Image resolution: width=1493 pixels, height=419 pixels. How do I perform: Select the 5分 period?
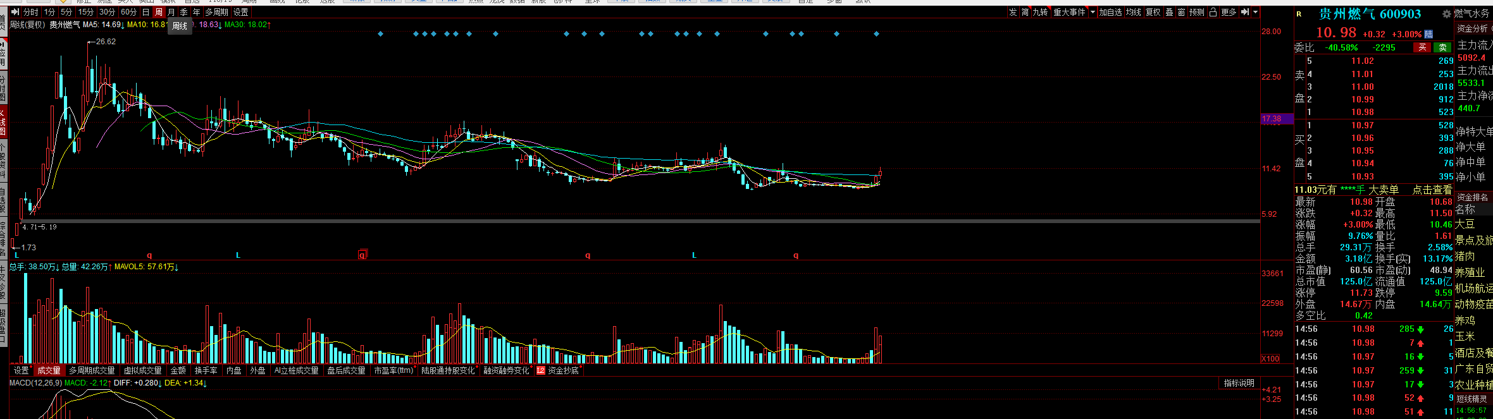[66, 12]
